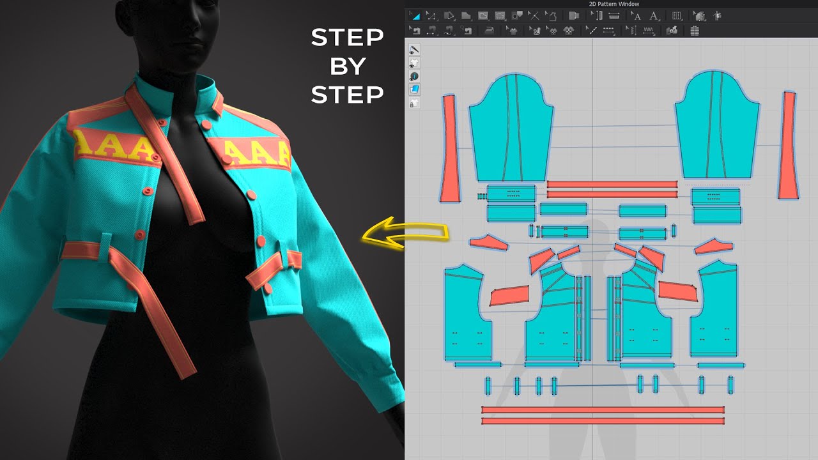
Task: Toggle the locked shirt pattern display
Action: (415, 103)
